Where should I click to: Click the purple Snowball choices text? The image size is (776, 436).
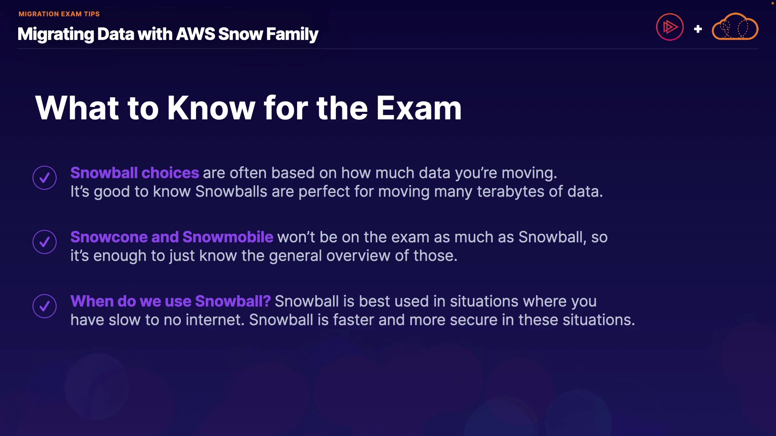click(x=135, y=173)
